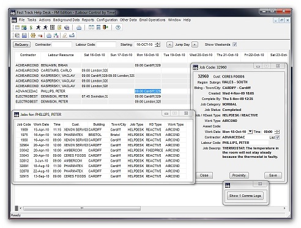Image resolution: width=301 pixels, height=228 pixels.
Task: Click the stacked documents copy icon
Action: point(67,27)
